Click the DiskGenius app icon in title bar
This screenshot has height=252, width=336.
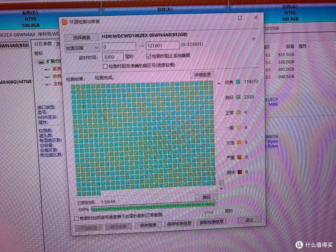coord(64,22)
